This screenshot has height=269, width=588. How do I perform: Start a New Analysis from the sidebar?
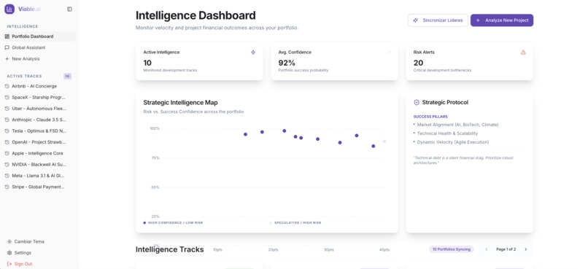[39, 59]
